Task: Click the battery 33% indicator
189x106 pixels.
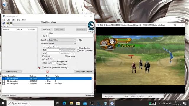Action: [x=152, y=103]
